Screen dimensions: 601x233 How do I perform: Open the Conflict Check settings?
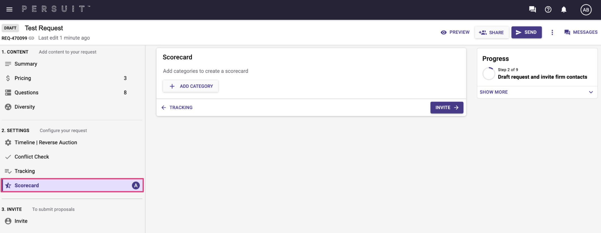72,157
